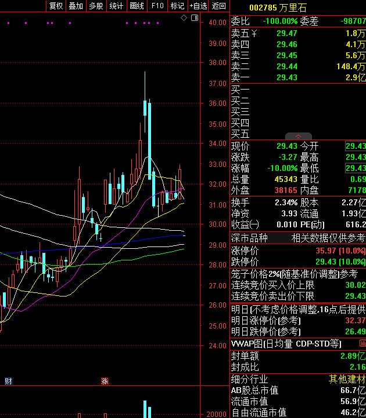This screenshot has height=418, width=366.
Task: Click the diamond icon above the chart
Action: [184, 18]
